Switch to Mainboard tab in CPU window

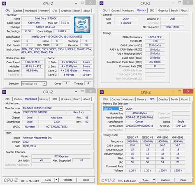click(31, 11)
